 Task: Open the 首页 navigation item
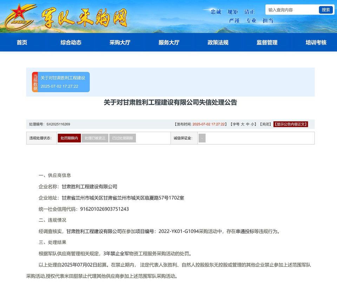[22, 43]
